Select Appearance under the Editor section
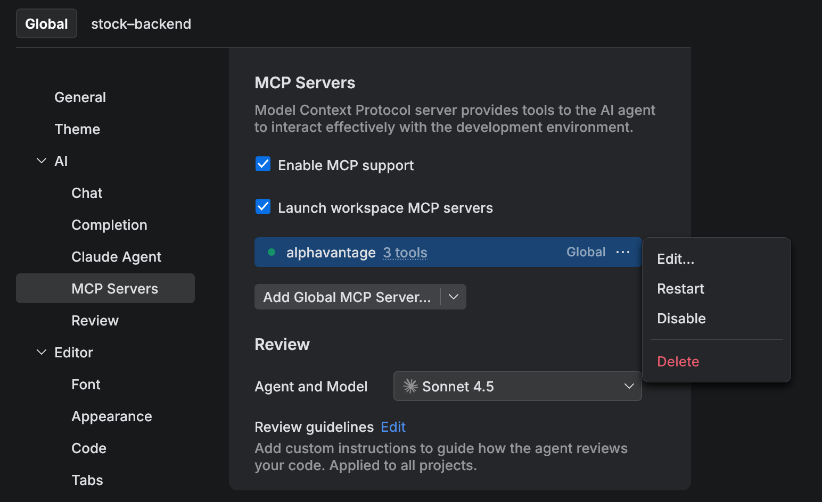Image resolution: width=822 pixels, height=502 pixels. pos(112,416)
